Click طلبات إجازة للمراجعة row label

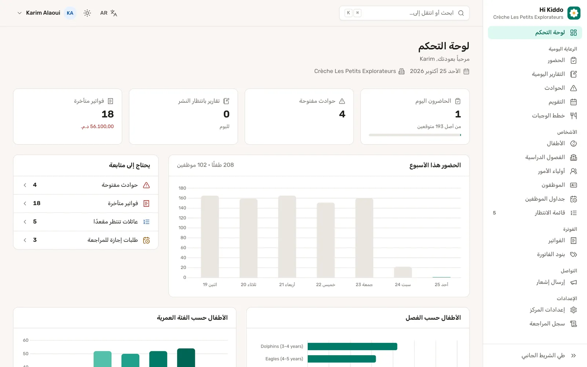[113, 240]
